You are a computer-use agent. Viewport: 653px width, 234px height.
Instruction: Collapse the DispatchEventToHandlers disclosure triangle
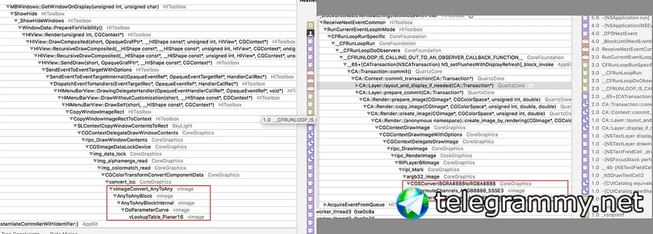pos(51,83)
